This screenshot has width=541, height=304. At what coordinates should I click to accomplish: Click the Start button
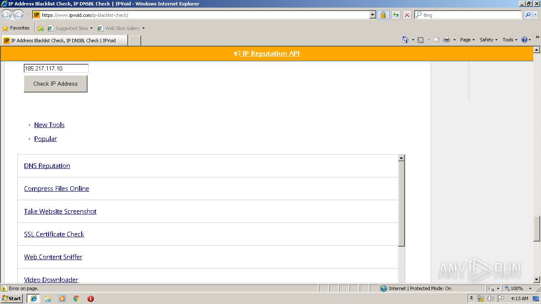click(x=12, y=299)
